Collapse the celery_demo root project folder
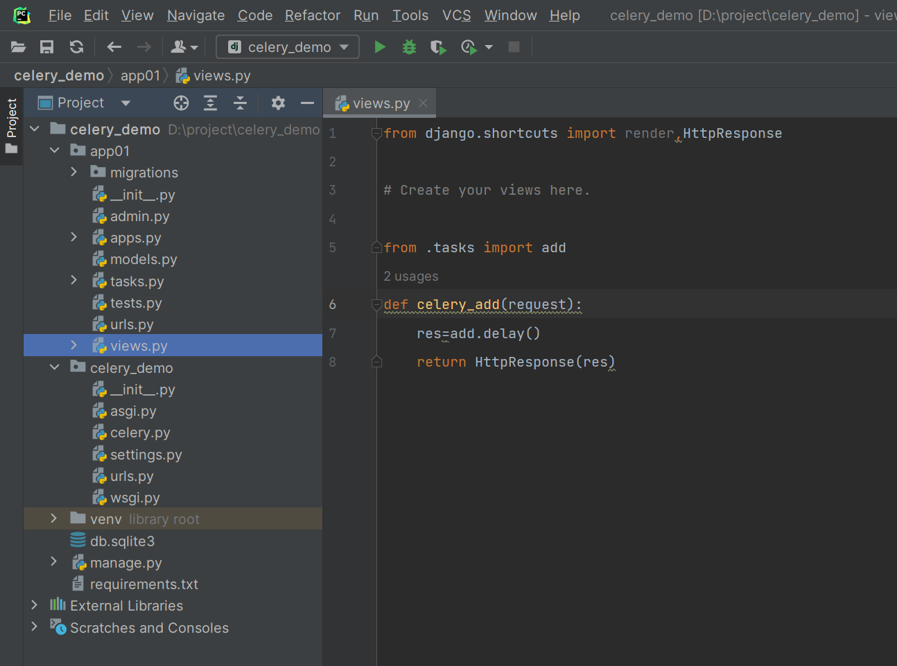The height and width of the screenshot is (666, 897). (x=35, y=129)
